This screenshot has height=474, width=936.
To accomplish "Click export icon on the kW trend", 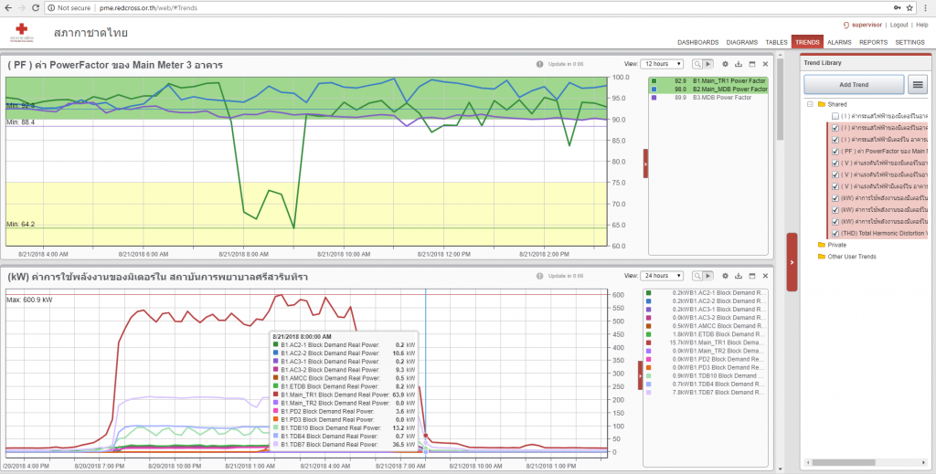I will [739, 276].
